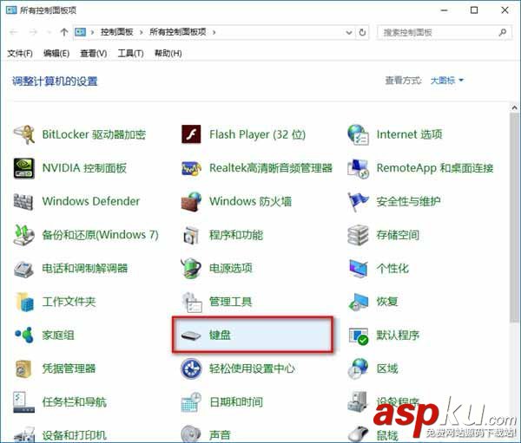Click the search magnifier icon
Screen dimensions: 521x443
tap(503, 33)
